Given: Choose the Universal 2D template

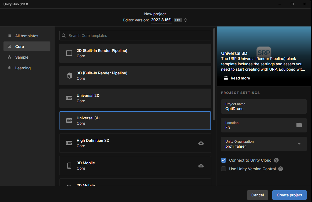Looking at the screenshot, I should click(x=135, y=98).
